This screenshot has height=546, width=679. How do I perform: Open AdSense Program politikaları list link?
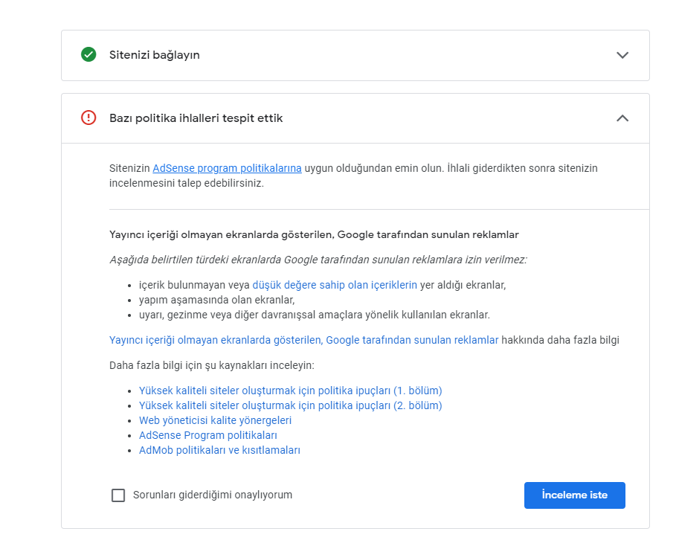[207, 435]
